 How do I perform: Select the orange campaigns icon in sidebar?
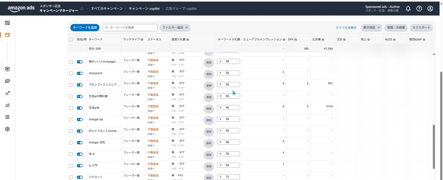7,35
